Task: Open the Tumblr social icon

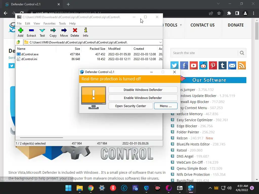Action: pyautogui.click(x=223, y=65)
